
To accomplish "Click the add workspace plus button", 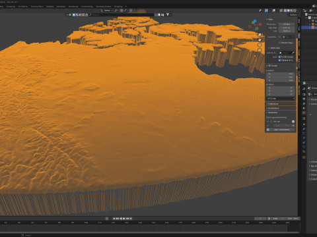I will click(125, 7).
